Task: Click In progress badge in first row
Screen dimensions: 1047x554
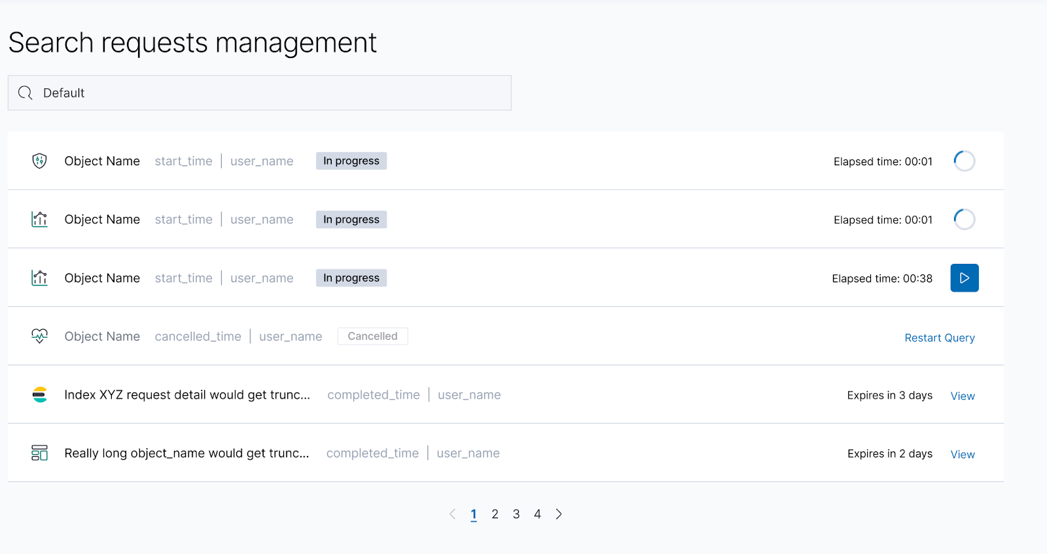Action: pos(351,161)
